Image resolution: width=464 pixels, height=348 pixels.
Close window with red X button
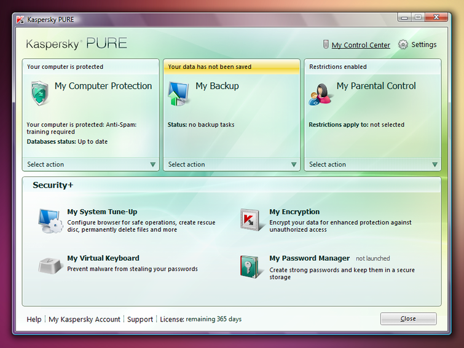436,17
